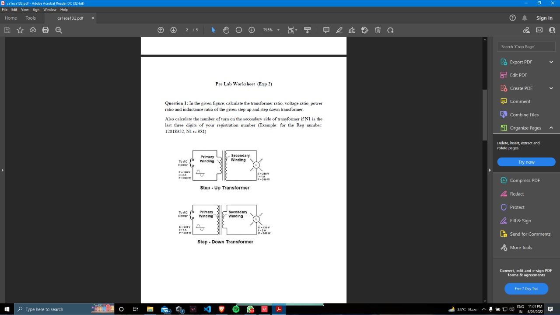
Task: Switch to the Home tab
Action: pos(10,18)
